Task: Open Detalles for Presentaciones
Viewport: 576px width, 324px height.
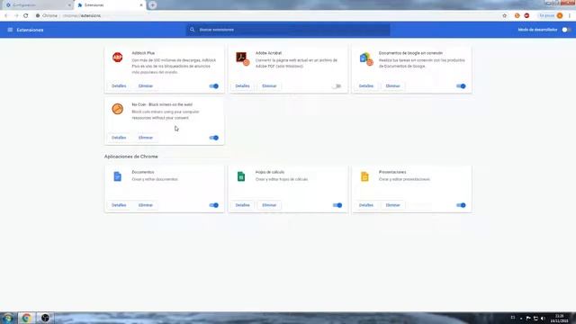Action: pos(366,205)
